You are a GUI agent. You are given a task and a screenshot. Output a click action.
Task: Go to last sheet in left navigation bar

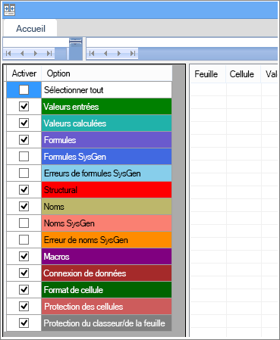(49, 53)
